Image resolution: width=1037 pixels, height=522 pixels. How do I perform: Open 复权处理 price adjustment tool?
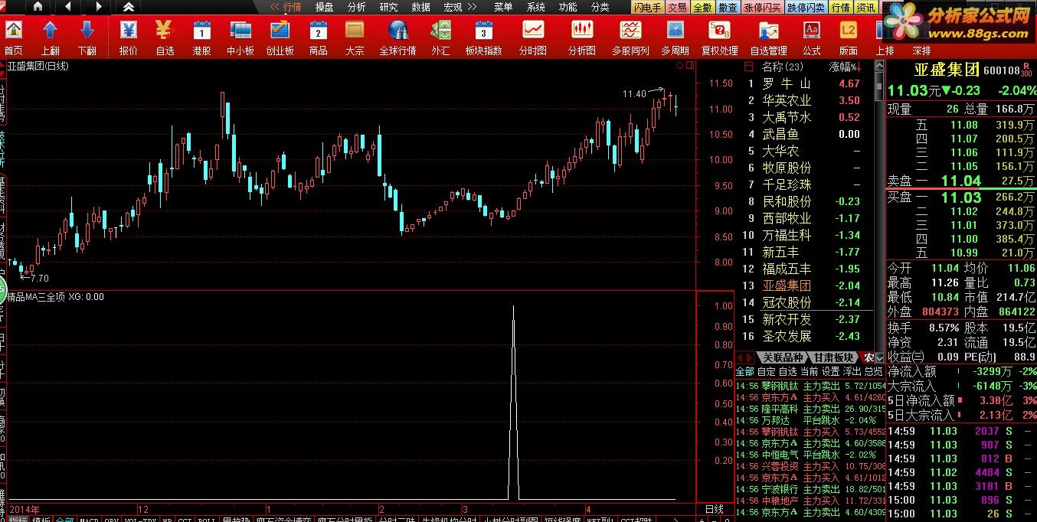click(x=719, y=38)
